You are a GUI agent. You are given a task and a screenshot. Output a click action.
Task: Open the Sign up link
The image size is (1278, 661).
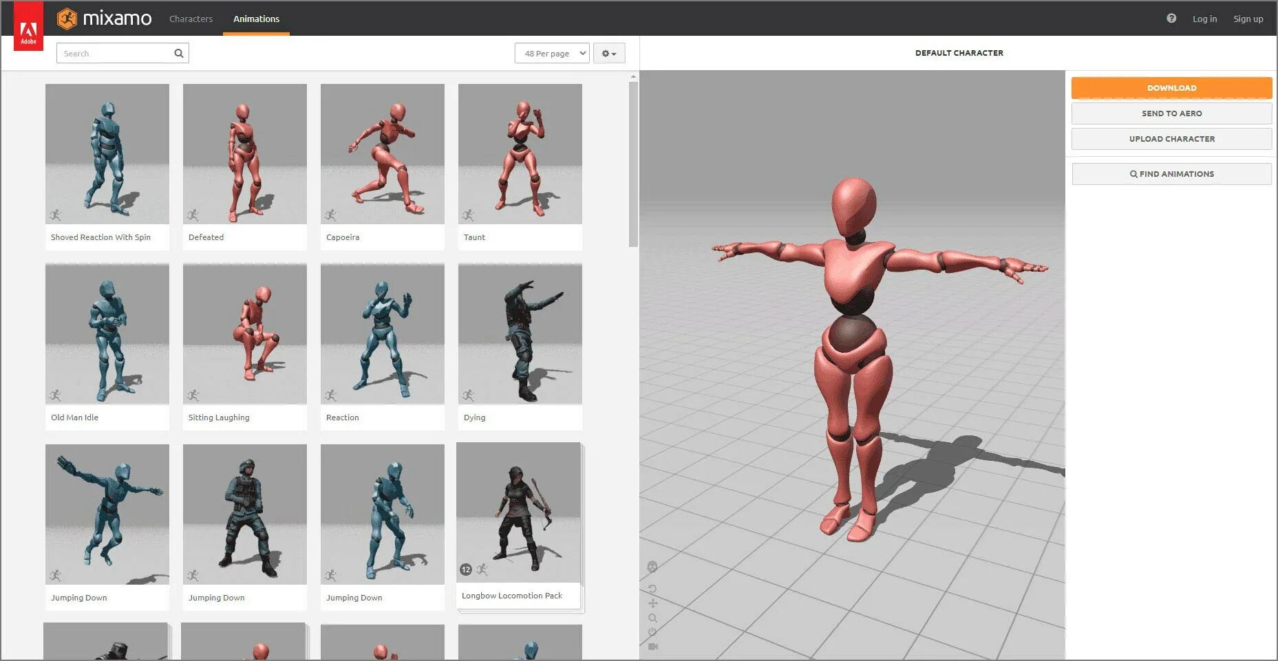coord(1248,19)
